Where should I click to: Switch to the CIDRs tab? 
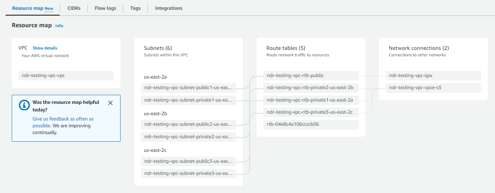tap(74, 8)
